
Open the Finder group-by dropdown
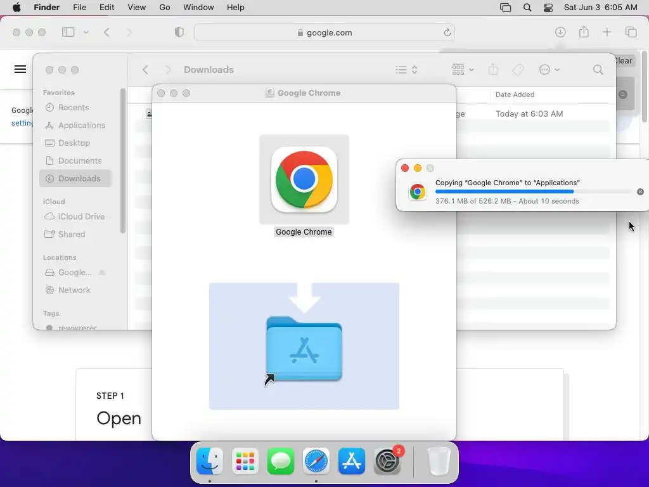pos(463,70)
